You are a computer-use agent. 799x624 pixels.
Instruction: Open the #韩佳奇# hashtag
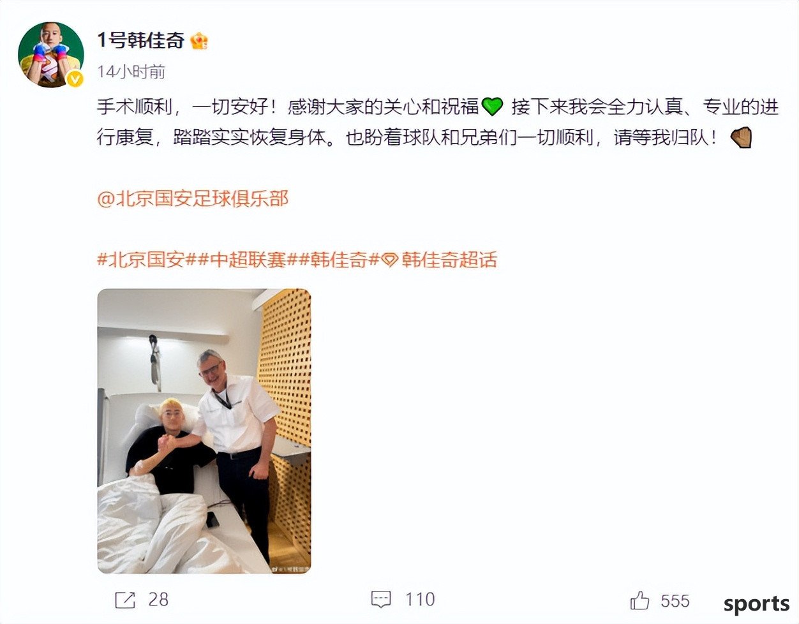click(340, 260)
